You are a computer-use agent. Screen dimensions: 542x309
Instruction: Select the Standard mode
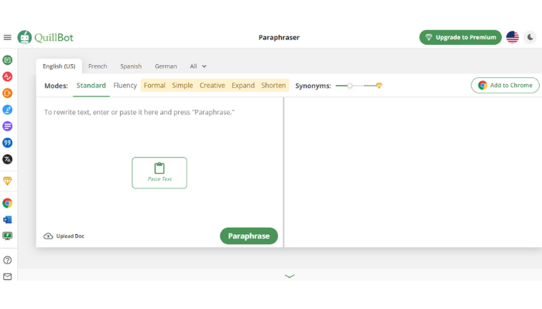[x=91, y=86]
